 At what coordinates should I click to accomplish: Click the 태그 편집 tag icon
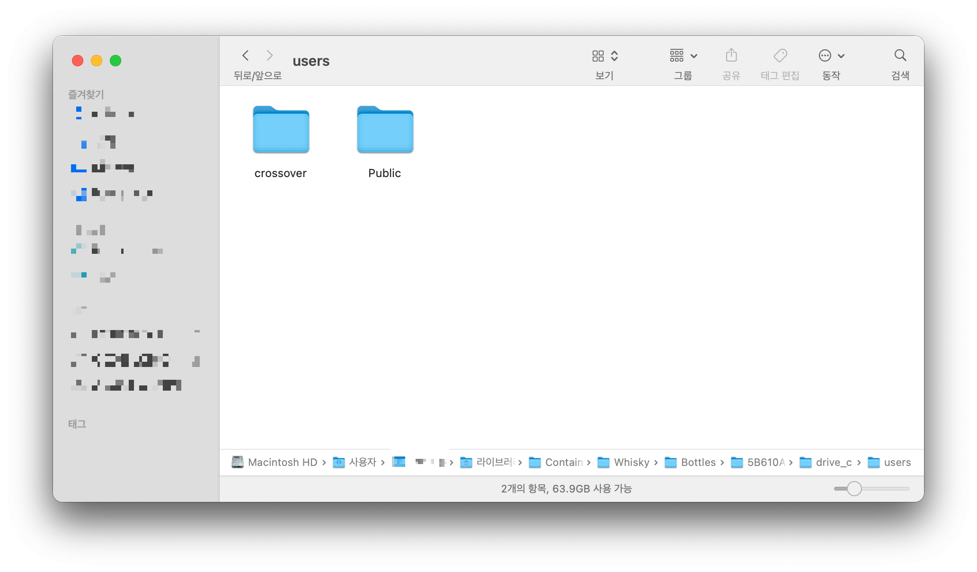pyautogui.click(x=780, y=55)
